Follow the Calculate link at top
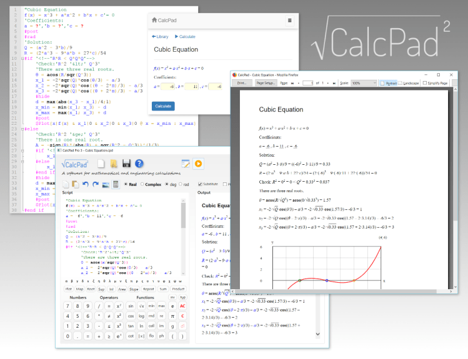 (x=185, y=37)
